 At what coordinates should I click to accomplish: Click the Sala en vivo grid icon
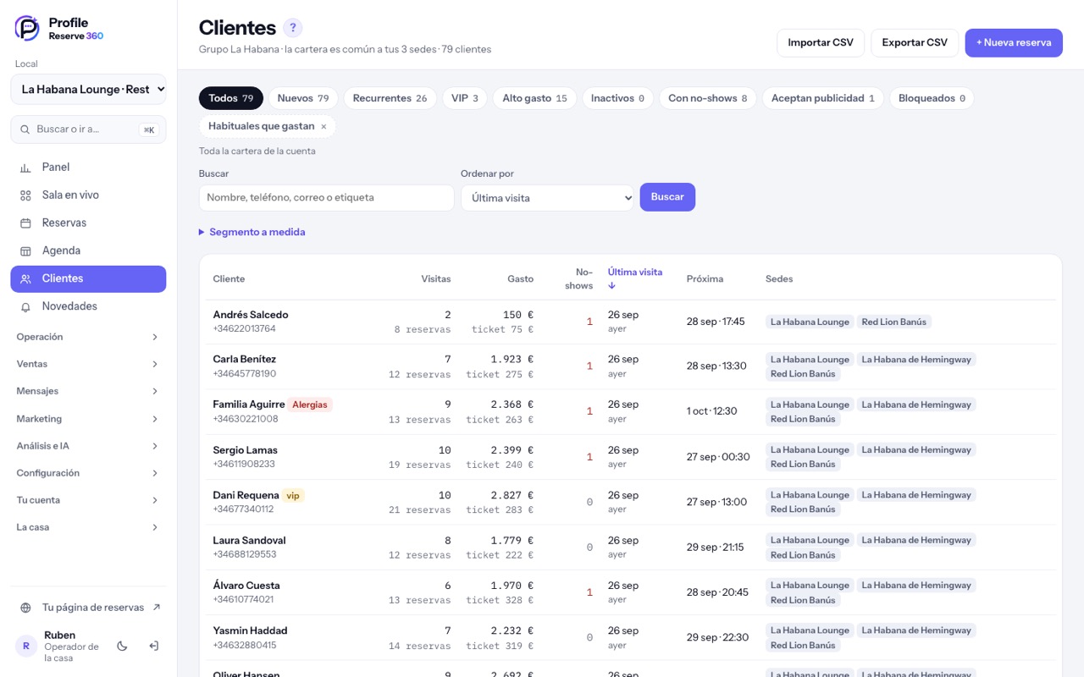(25, 195)
